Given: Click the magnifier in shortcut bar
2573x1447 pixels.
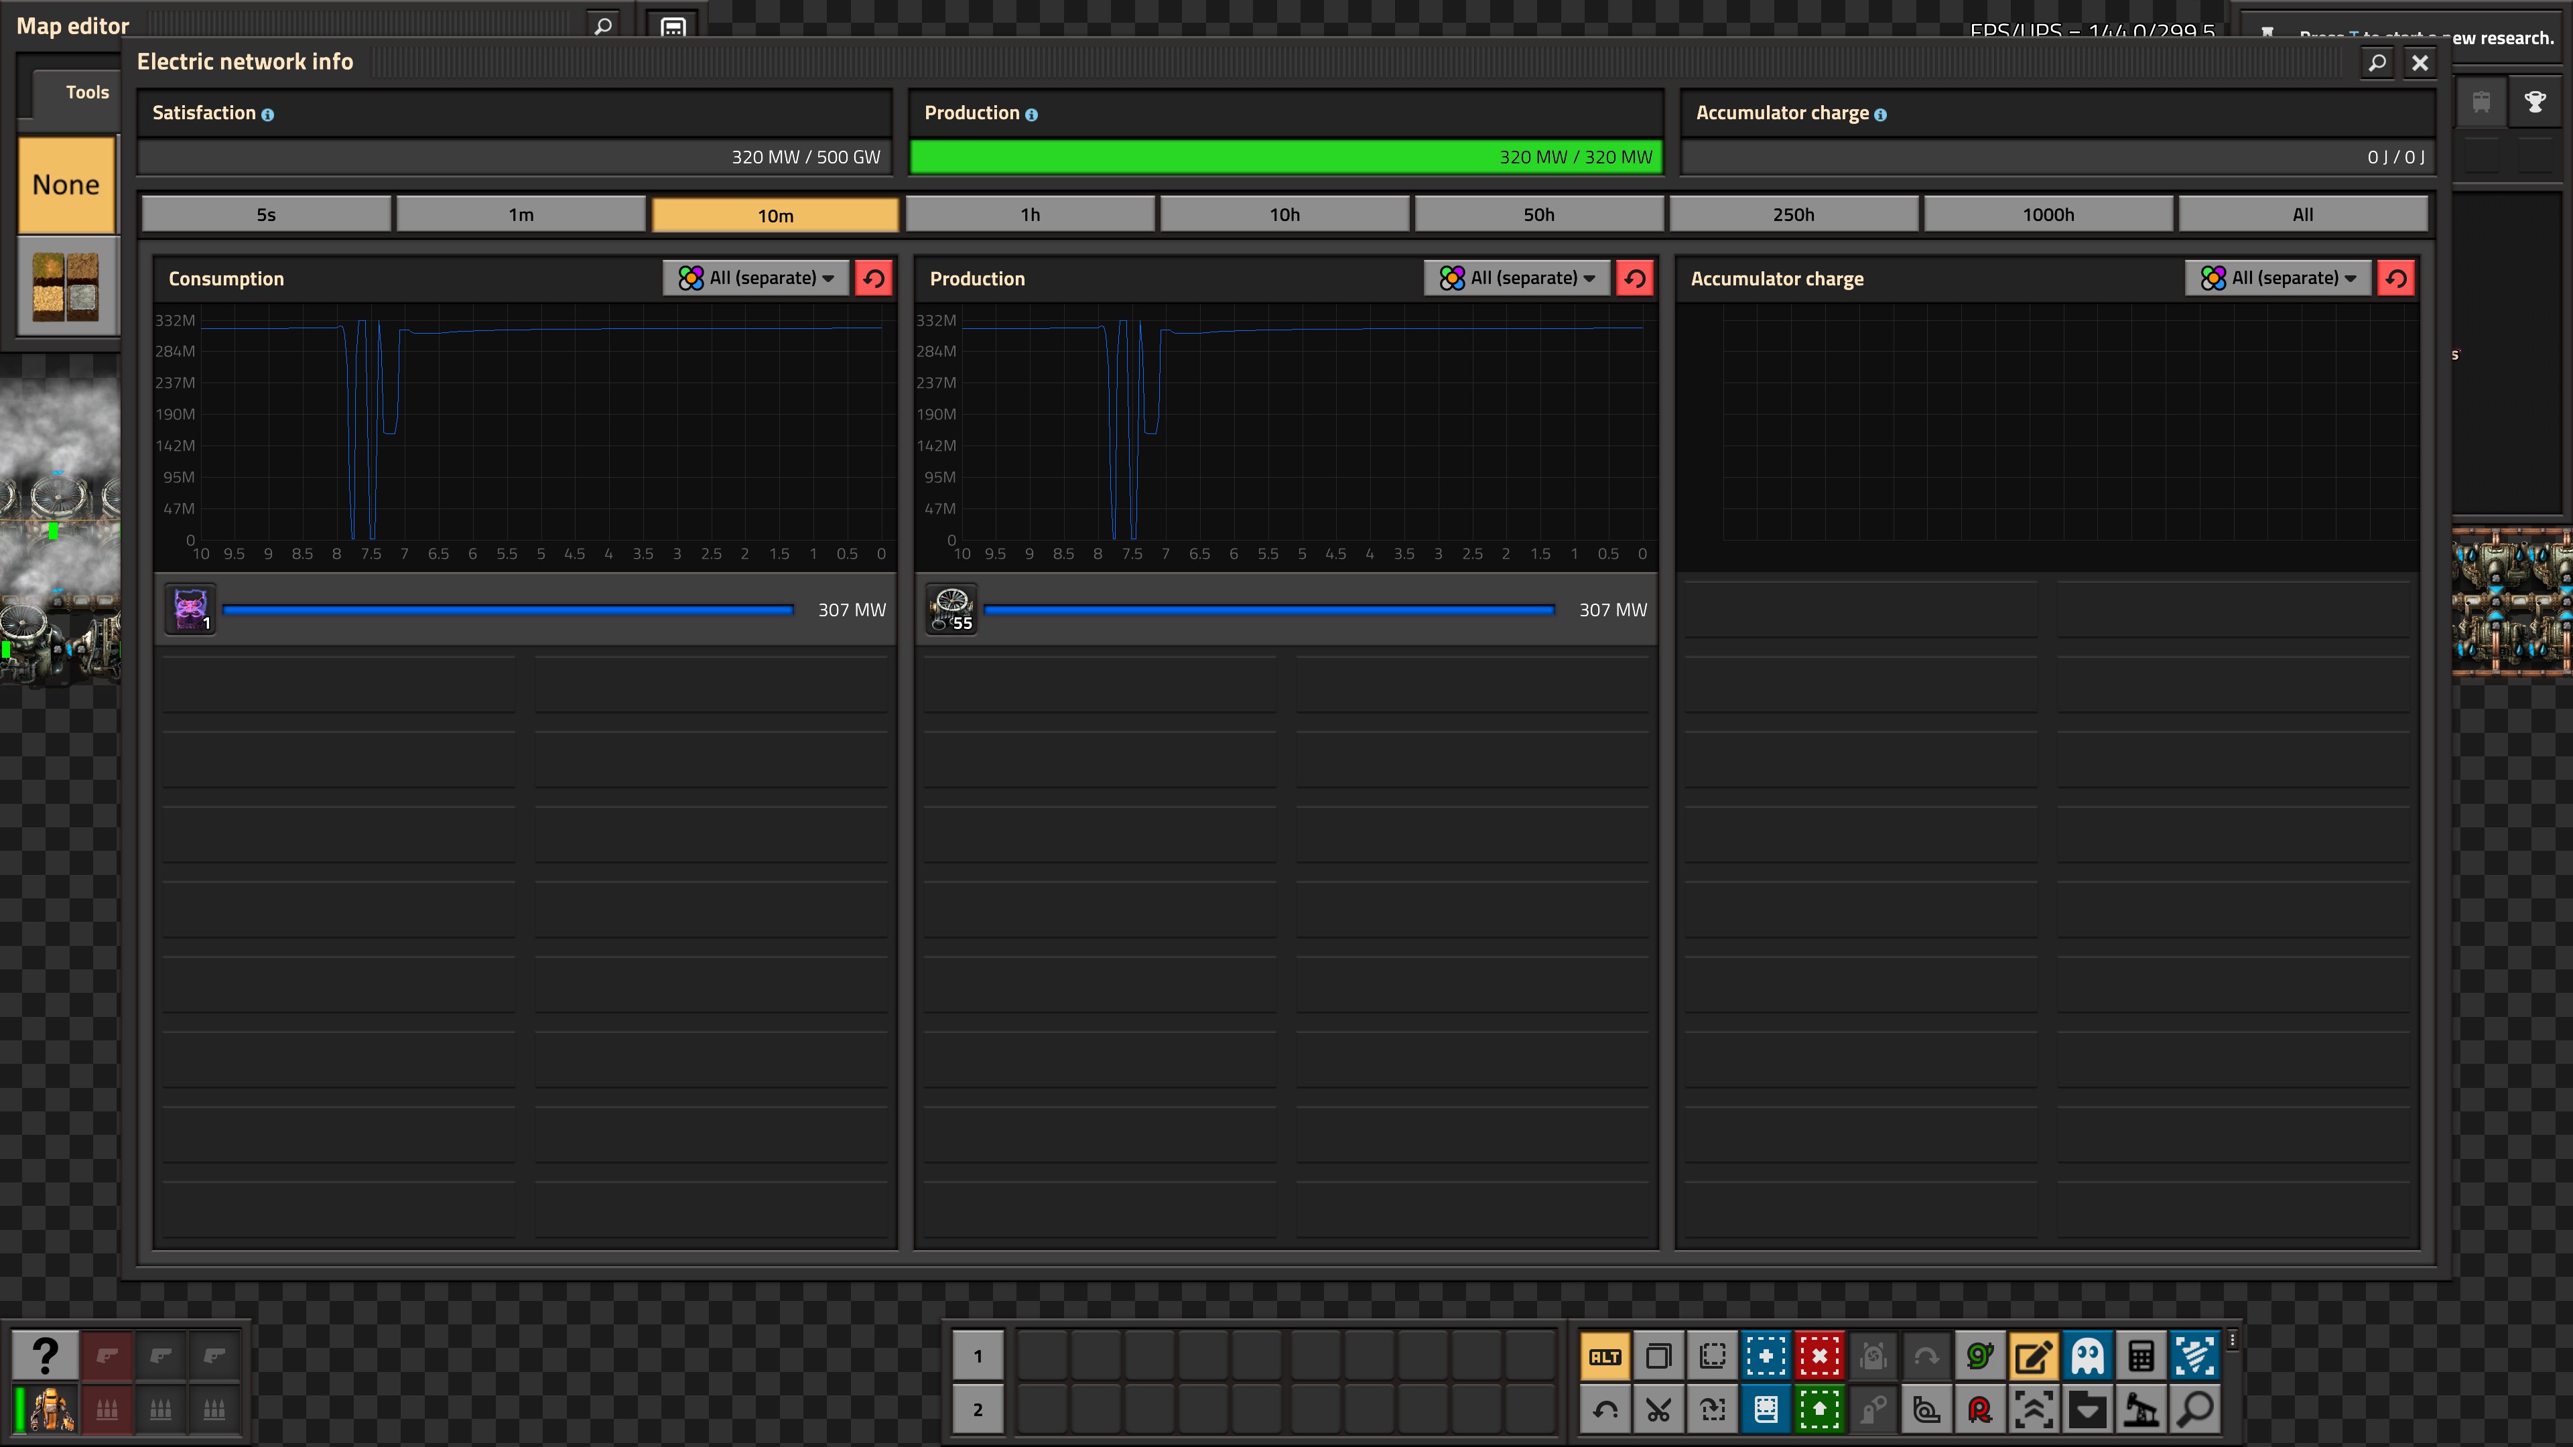Looking at the screenshot, I should (x=2194, y=1410).
